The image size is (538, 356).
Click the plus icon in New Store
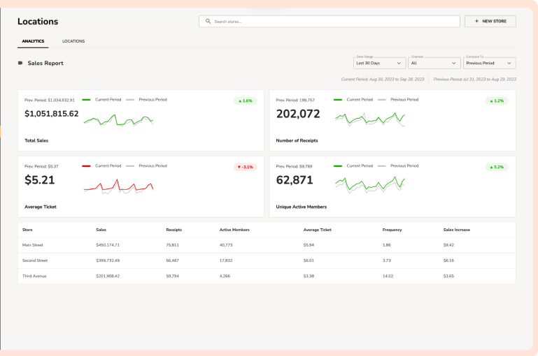tap(476, 21)
